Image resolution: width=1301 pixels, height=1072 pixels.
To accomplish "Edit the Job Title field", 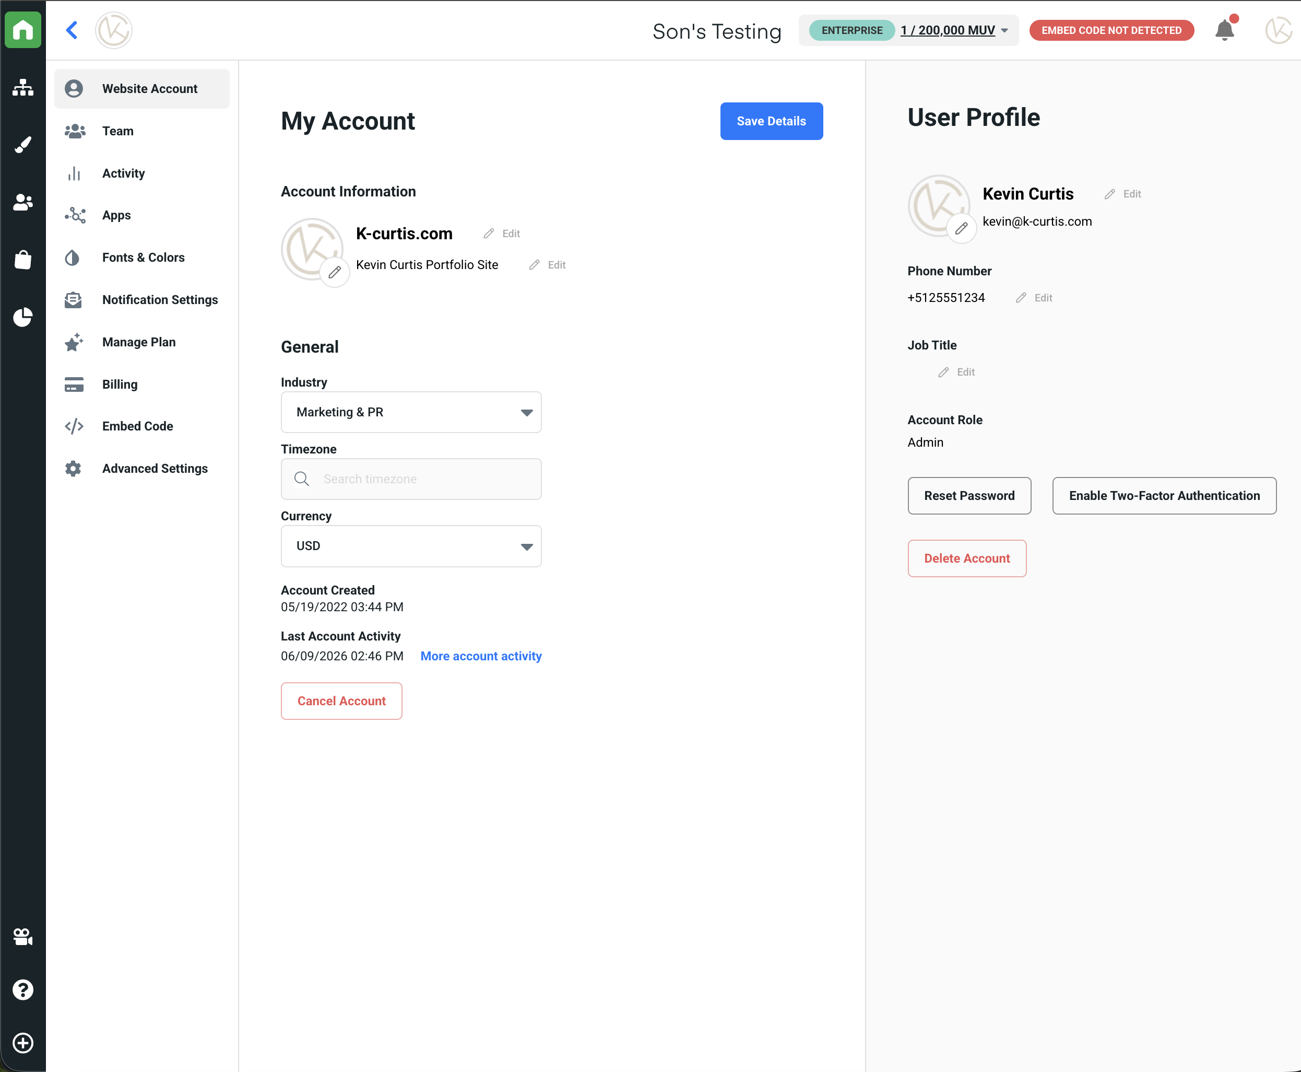I will [x=956, y=372].
